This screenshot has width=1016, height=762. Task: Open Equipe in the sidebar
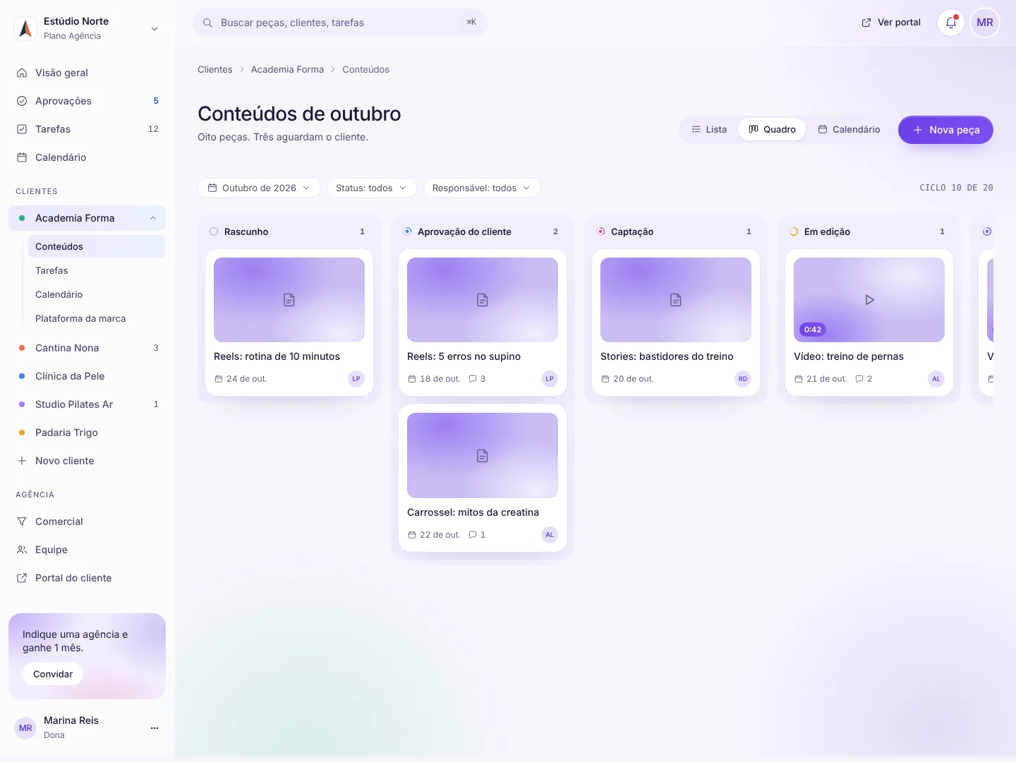pyautogui.click(x=87, y=550)
